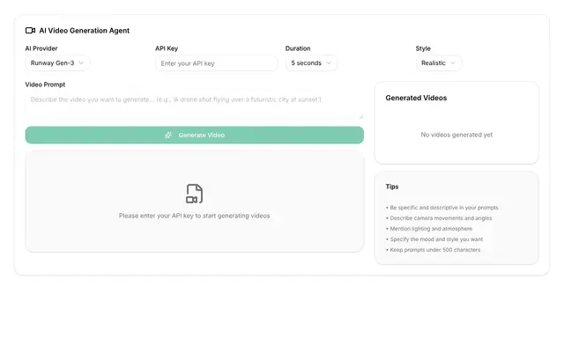Click the Tips panel heading
The width and height of the screenshot is (564, 352).
pos(392,187)
